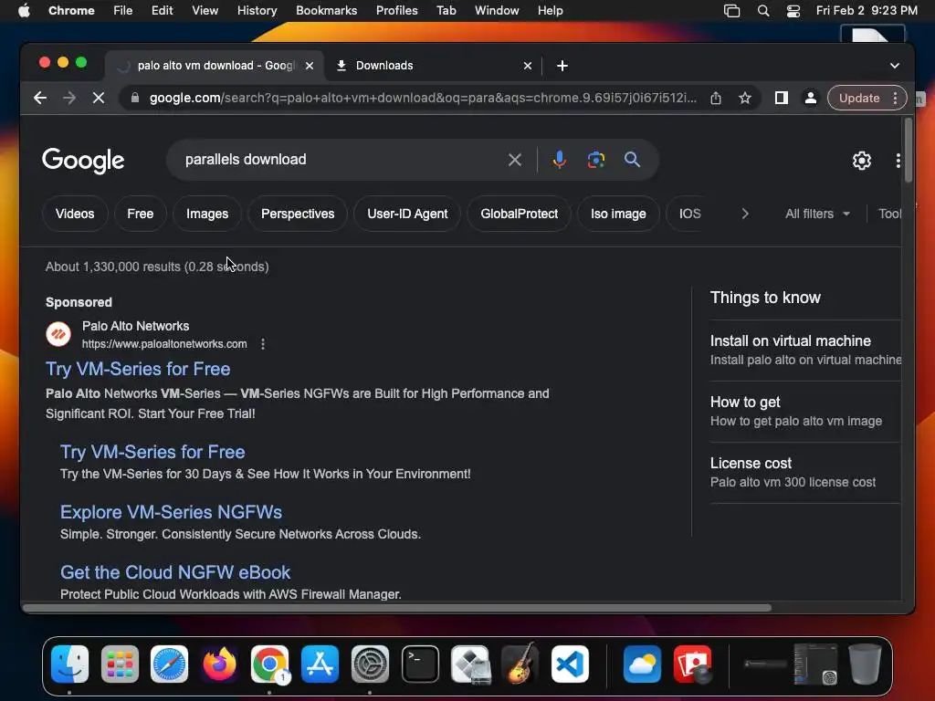
Task: Open App Store from the Dock
Action: click(x=320, y=664)
